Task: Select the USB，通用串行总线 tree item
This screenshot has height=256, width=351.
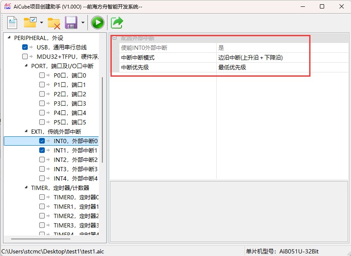Action: [62, 47]
